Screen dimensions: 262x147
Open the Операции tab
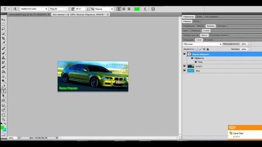coord(188,40)
